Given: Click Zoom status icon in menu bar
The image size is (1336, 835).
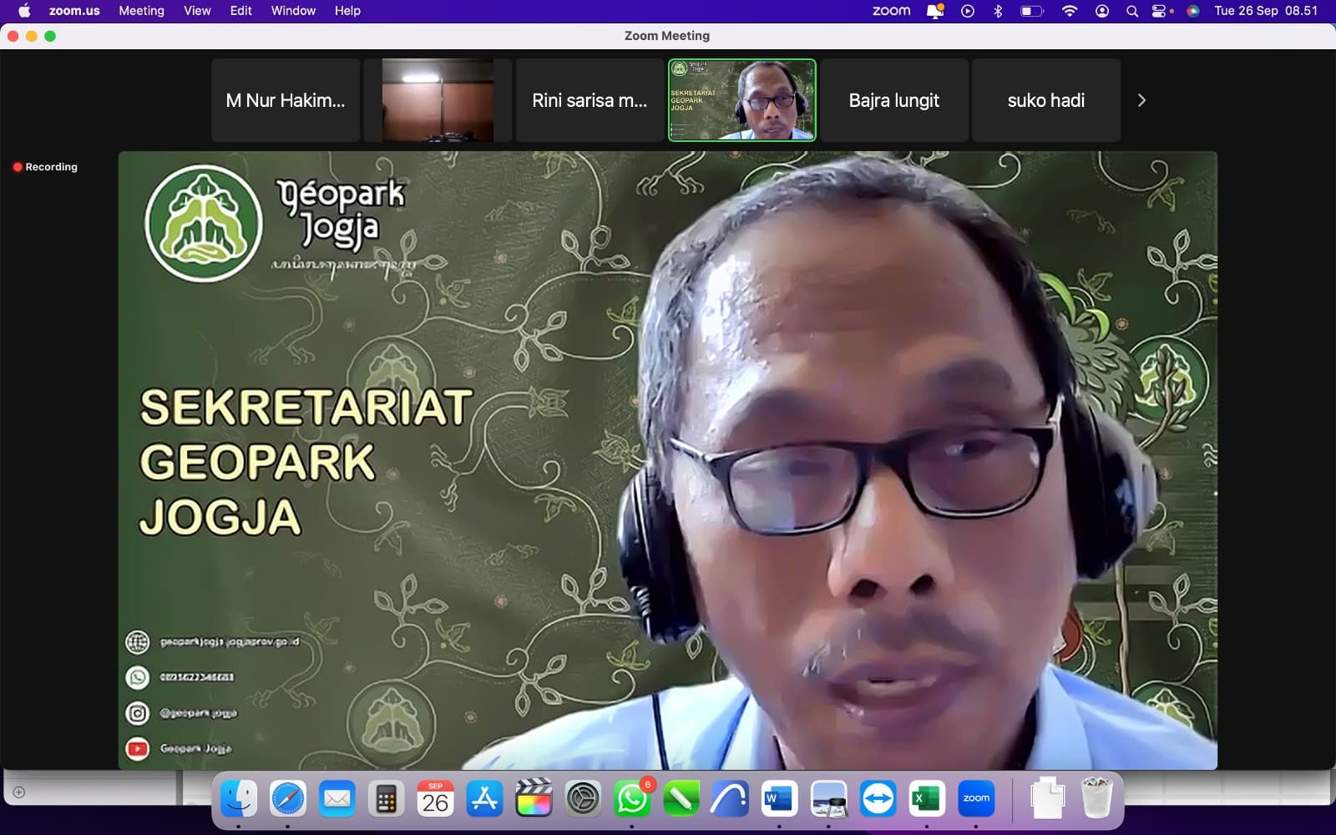Looking at the screenshot, I should pos(891,11).
